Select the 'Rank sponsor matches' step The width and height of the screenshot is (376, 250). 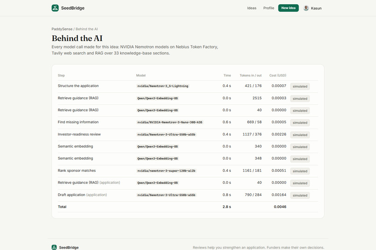[x=77, y=170]
